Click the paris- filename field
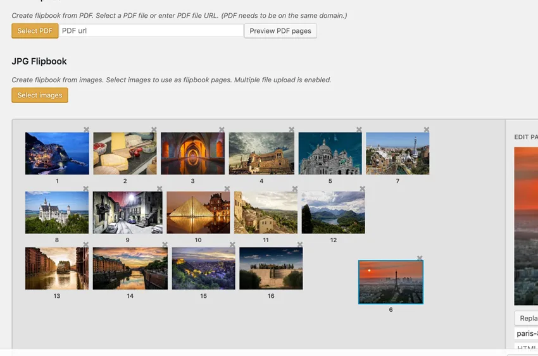 tap(527, 333)
